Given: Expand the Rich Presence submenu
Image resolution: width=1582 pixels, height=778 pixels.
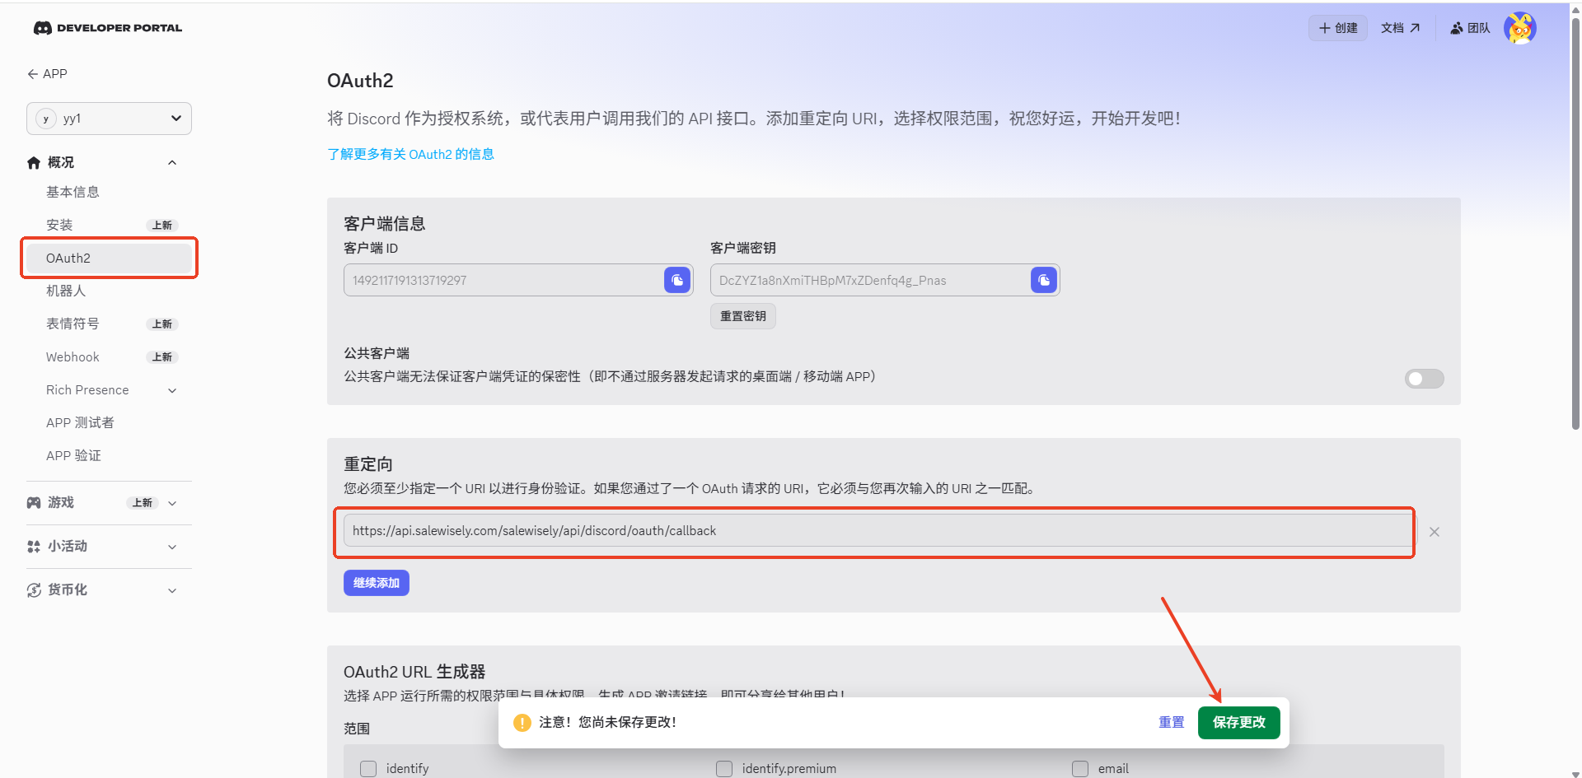Looking at the screenshot, I should click(x=172, y=390).
